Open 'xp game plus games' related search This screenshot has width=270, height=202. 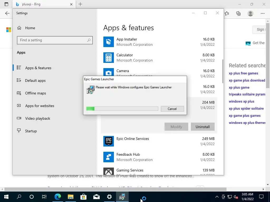click(x=244, y=116)
